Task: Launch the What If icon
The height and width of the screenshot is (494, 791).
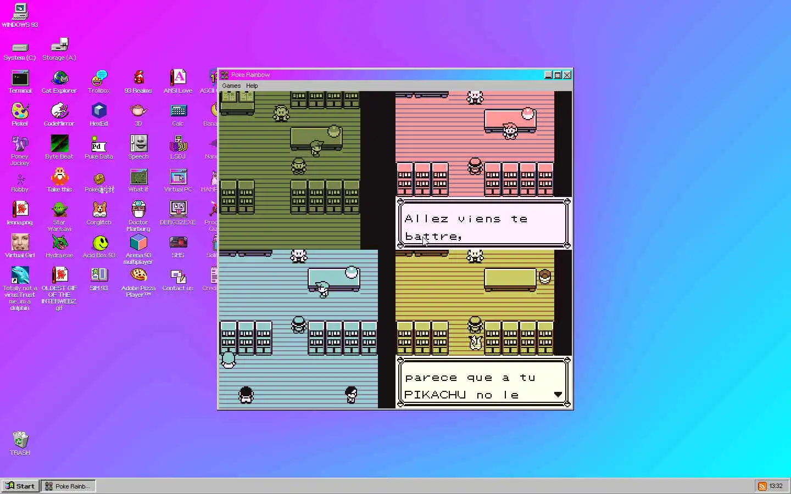Action: coord(138,181)
